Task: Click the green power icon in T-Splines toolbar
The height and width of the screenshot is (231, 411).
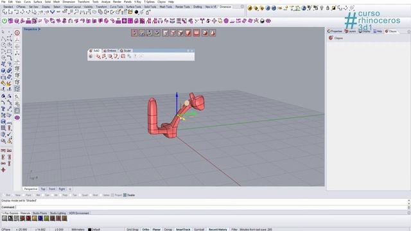Action: tap(4, 21)
